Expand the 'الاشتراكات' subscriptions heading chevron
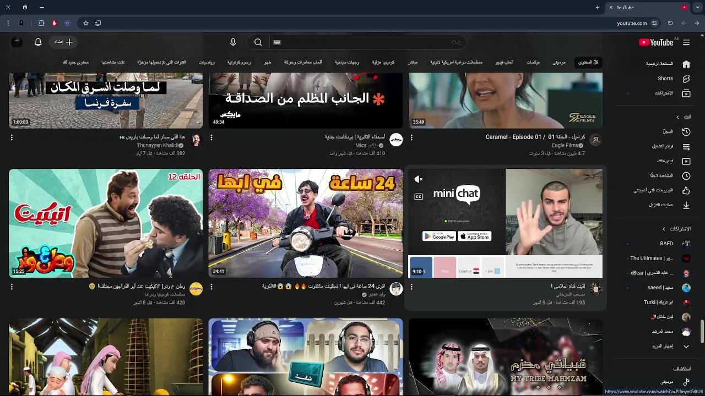Screen dimensions: 705x396 point(664,229)
